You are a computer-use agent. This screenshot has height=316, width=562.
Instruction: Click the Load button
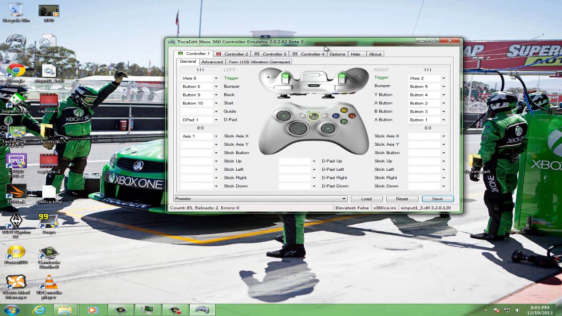point(366,199)
